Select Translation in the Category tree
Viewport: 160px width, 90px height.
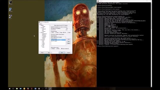44,36
